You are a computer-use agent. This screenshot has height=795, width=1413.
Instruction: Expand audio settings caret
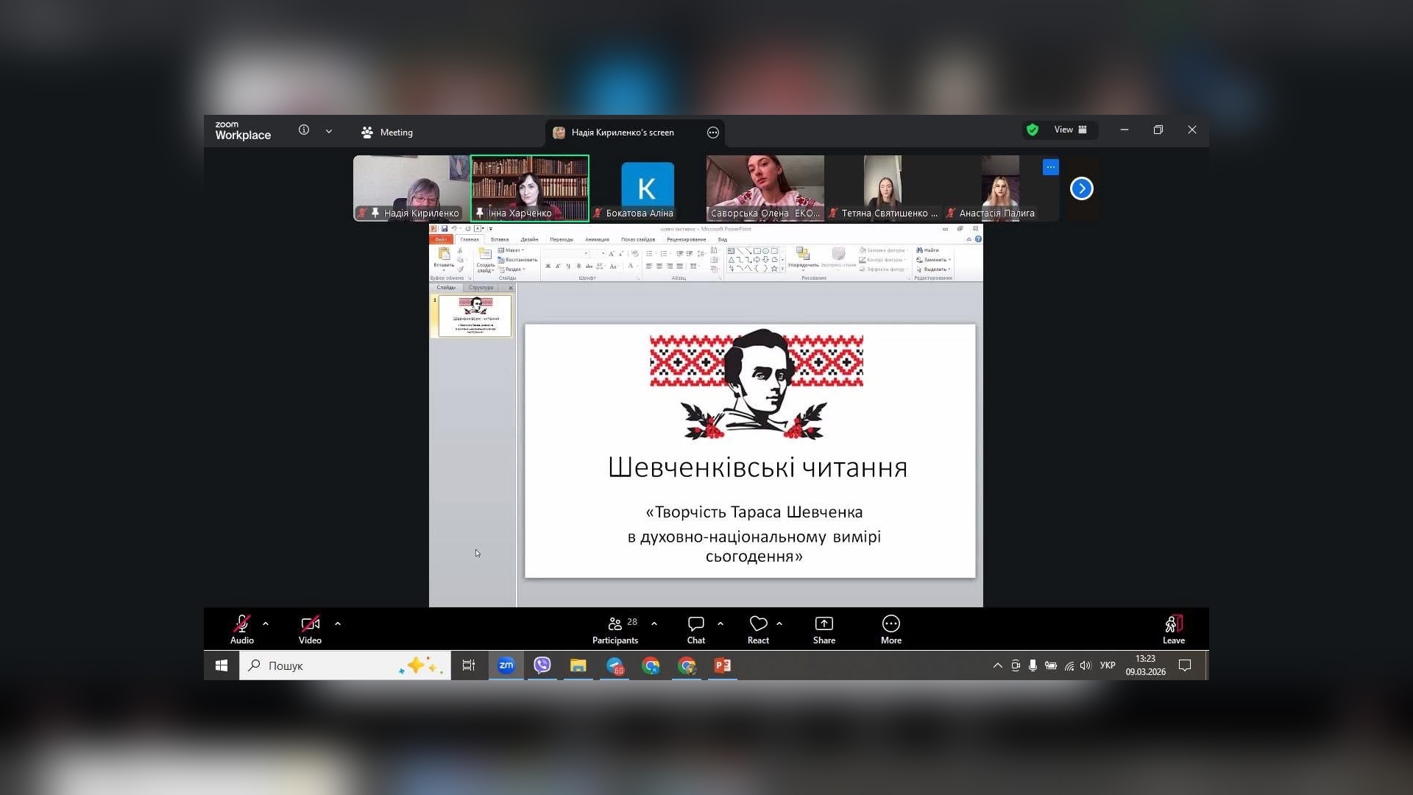[x=266, y=623]
